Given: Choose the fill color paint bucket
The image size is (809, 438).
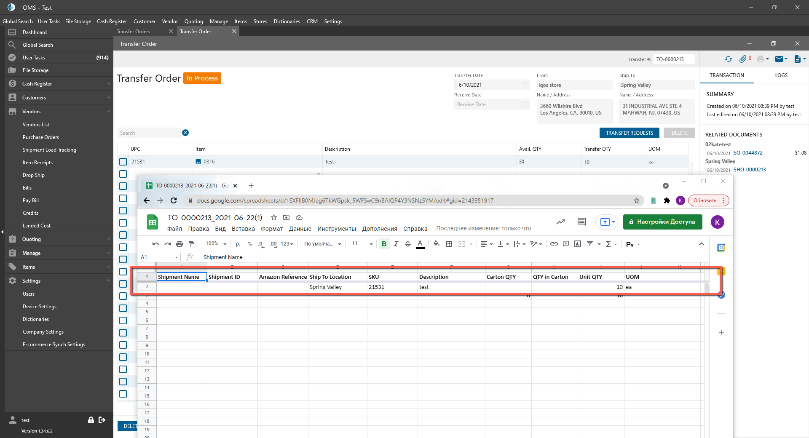Looking at the screenshot, I should (x=436, y=244).
